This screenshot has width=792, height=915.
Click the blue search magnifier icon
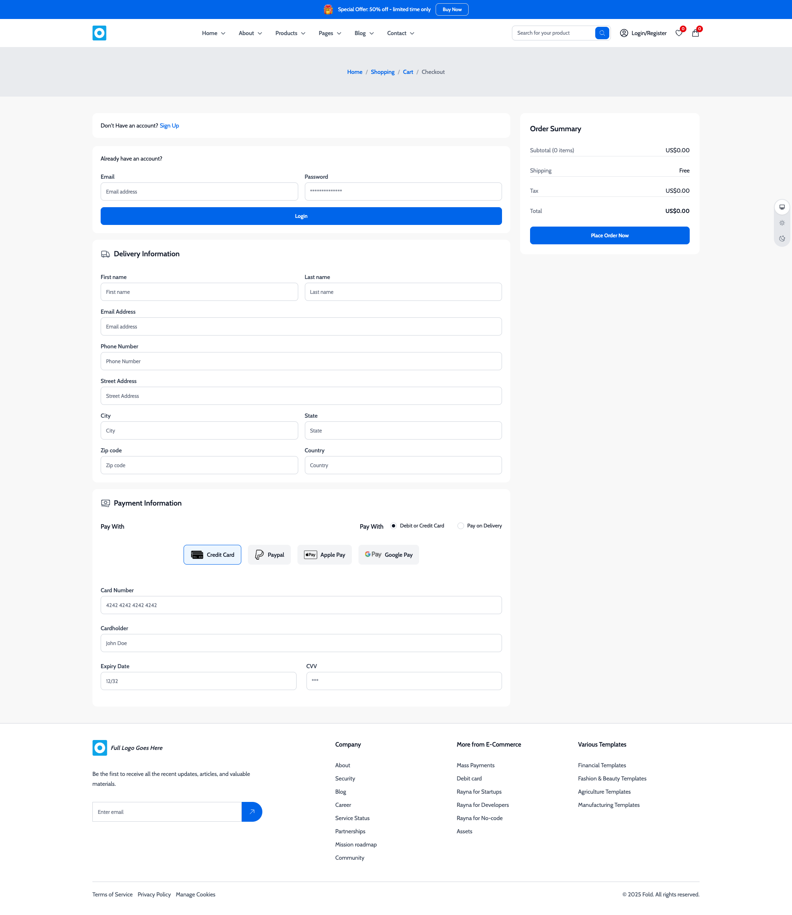click(x=601, y=33)
